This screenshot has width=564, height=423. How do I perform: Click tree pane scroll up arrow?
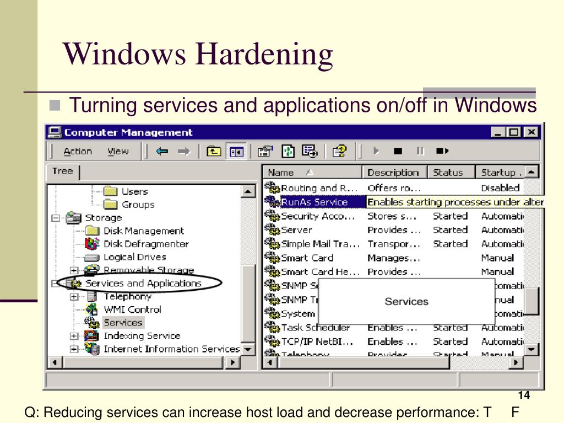point(248,191)
